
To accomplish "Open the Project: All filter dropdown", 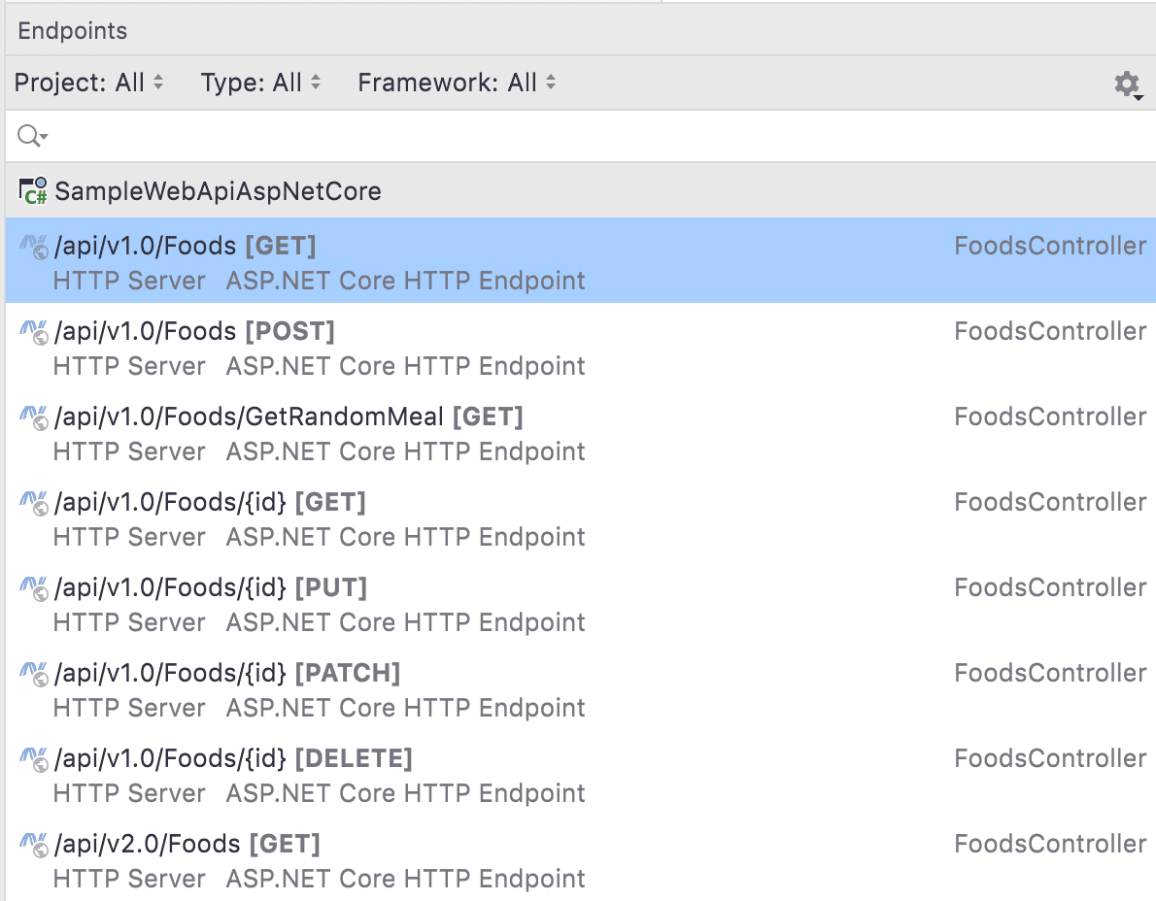I will click(x=88, y=83).
